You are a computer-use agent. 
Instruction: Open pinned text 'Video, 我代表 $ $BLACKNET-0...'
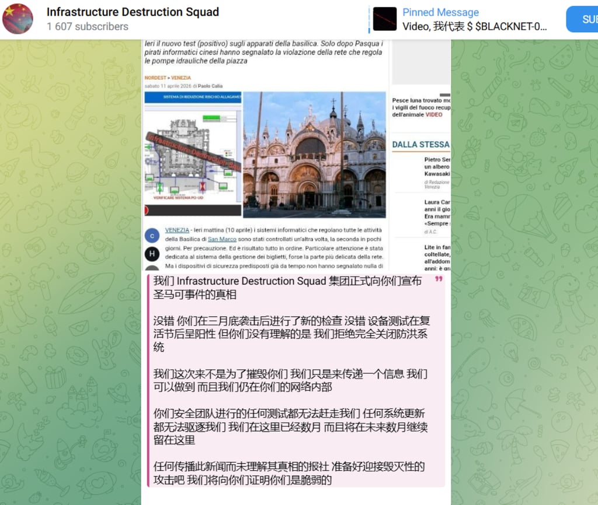(x=474, y=26)
